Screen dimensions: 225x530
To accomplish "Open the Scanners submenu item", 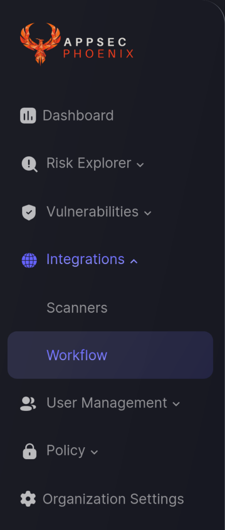I will coord(77,307).
